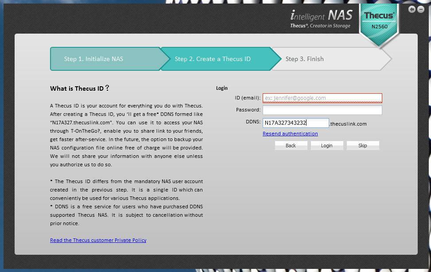Click the Login button

coord(327,146)
